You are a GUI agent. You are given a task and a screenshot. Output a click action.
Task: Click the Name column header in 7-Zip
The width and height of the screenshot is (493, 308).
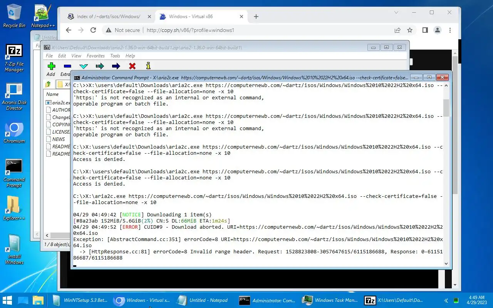pyautogui.click(x=52, y=94)
